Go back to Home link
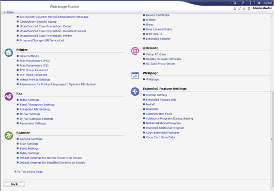274x191 pixels. pyautogui.click(x=9, y=12)
